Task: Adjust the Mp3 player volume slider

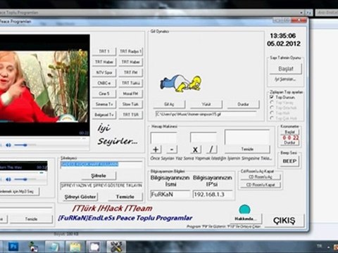Action: 25,179
